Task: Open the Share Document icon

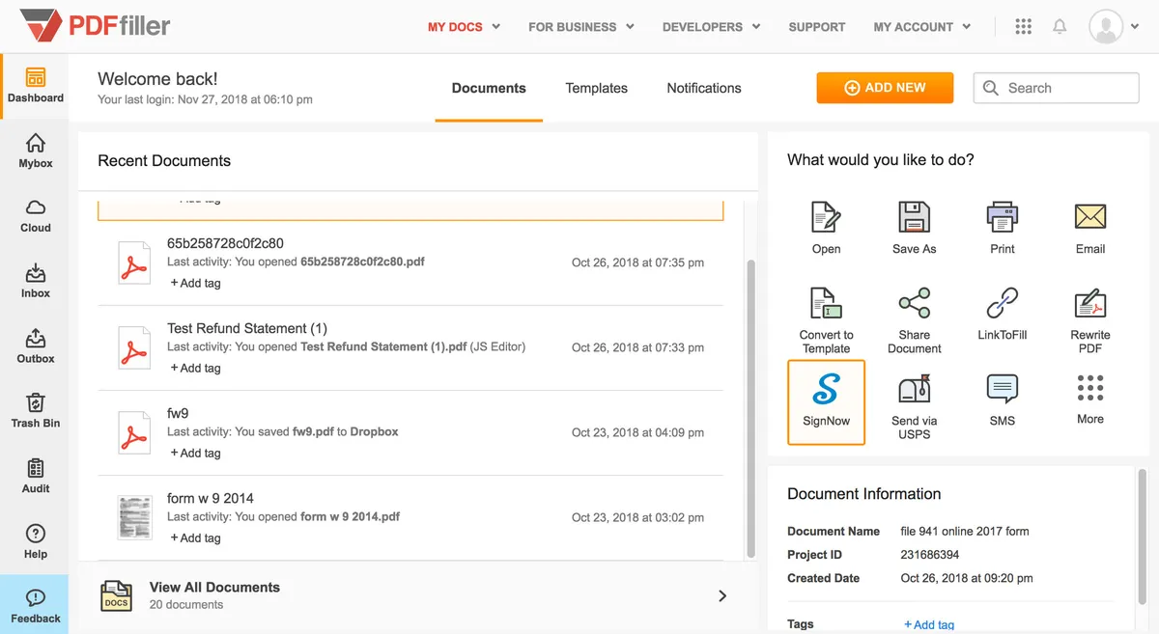Action: pos(914,304)
